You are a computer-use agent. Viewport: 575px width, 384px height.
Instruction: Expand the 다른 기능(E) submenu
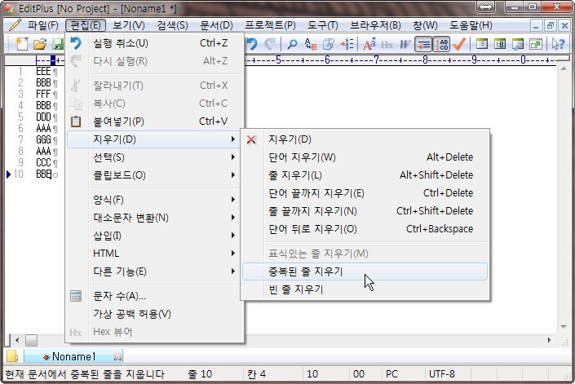(155, 271)
